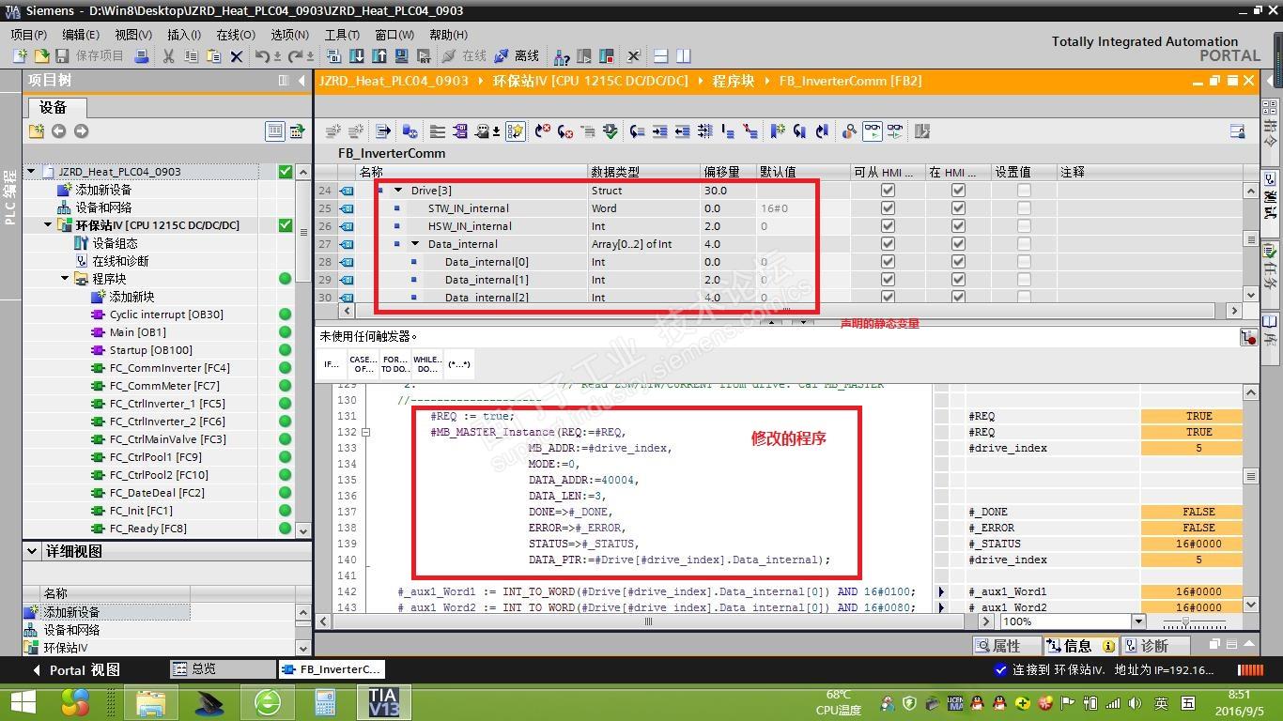This screenshot has height=721, width=1283.
Task: Toggle HMI visible checkbox for Data_internal row
Action: tap(958, 244)
